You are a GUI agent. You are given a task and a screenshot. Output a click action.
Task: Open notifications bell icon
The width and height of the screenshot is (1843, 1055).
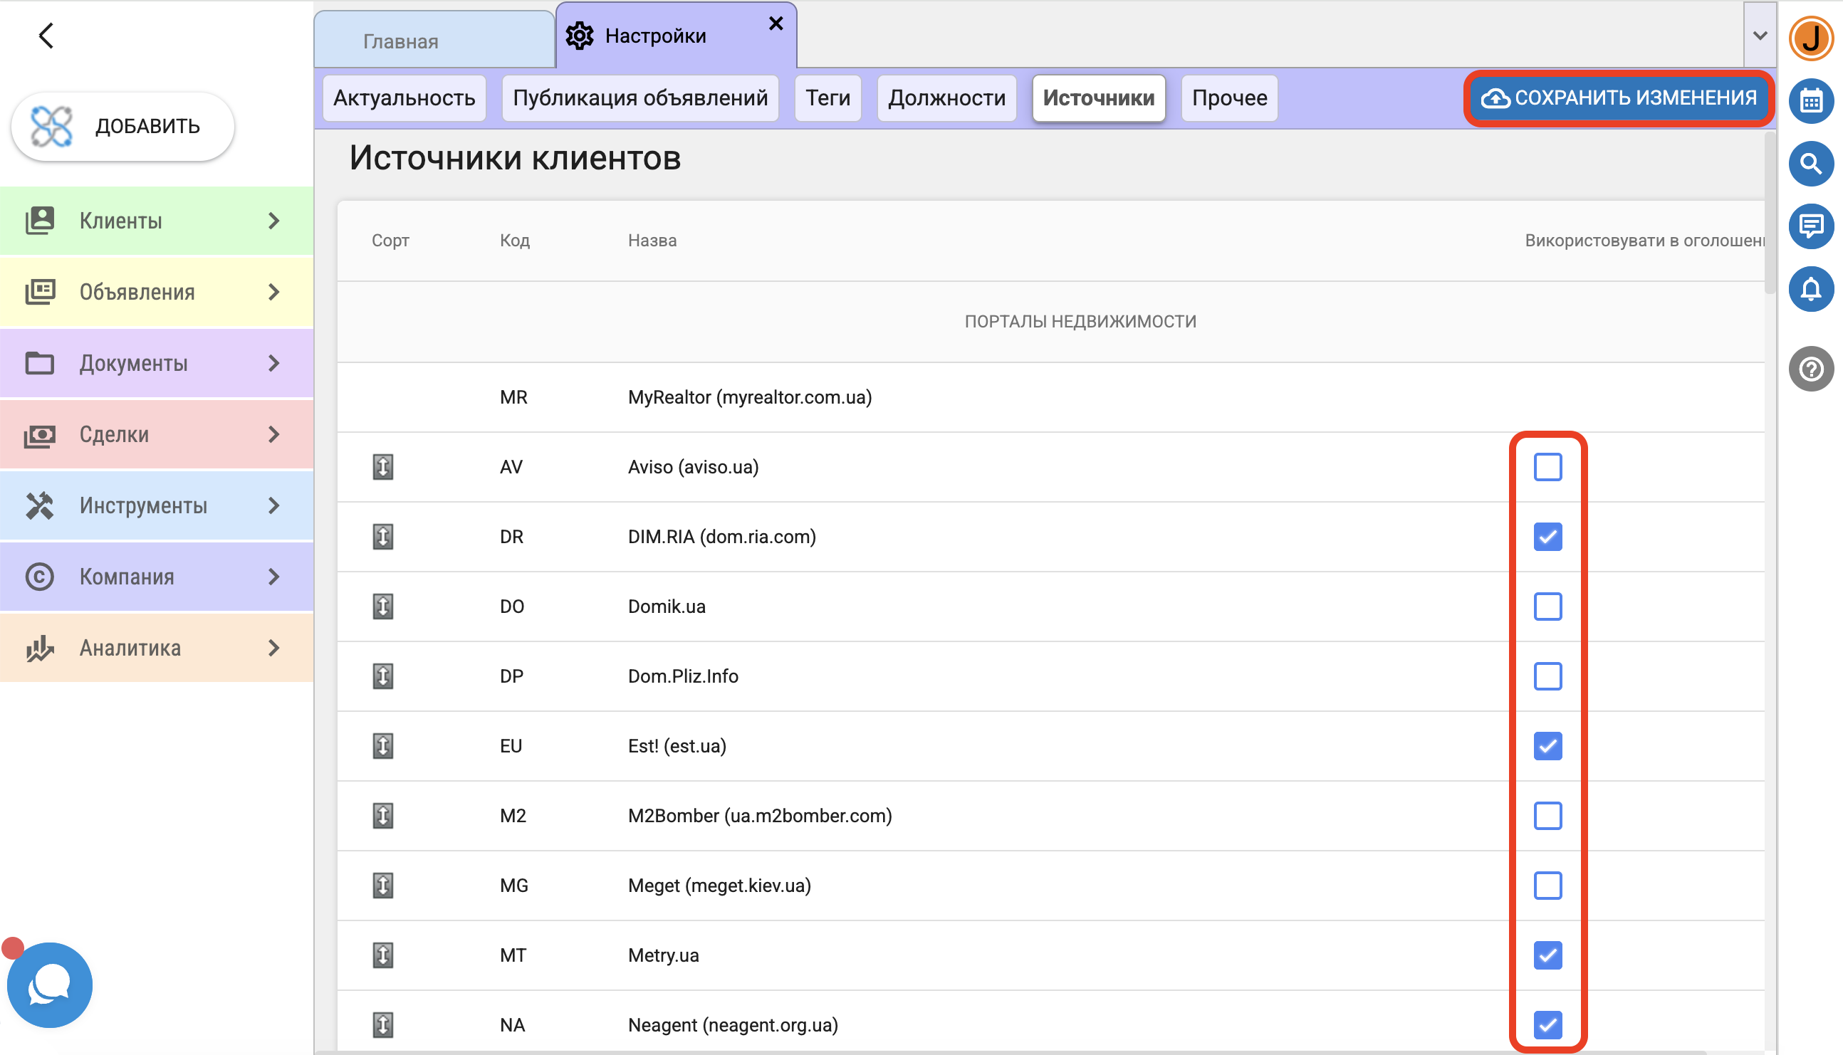click(x=1810, y=290)
